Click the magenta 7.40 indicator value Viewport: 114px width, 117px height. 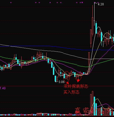click(3, 88)
